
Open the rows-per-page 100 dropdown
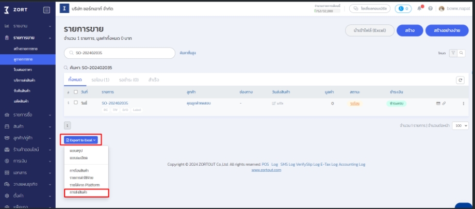point(460,125)
